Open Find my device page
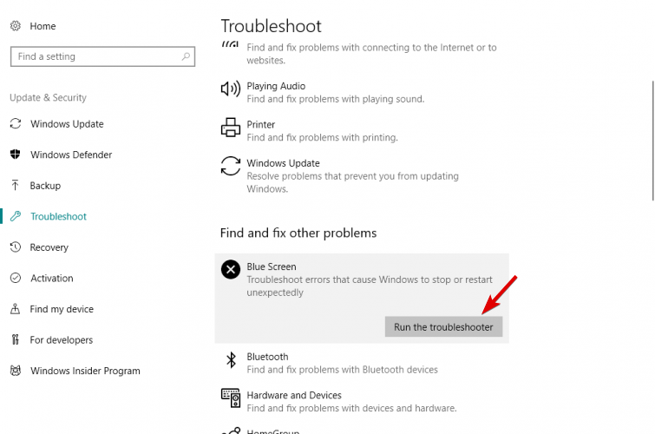The height and width of the screenshot is (434, 655). (62, 309)
